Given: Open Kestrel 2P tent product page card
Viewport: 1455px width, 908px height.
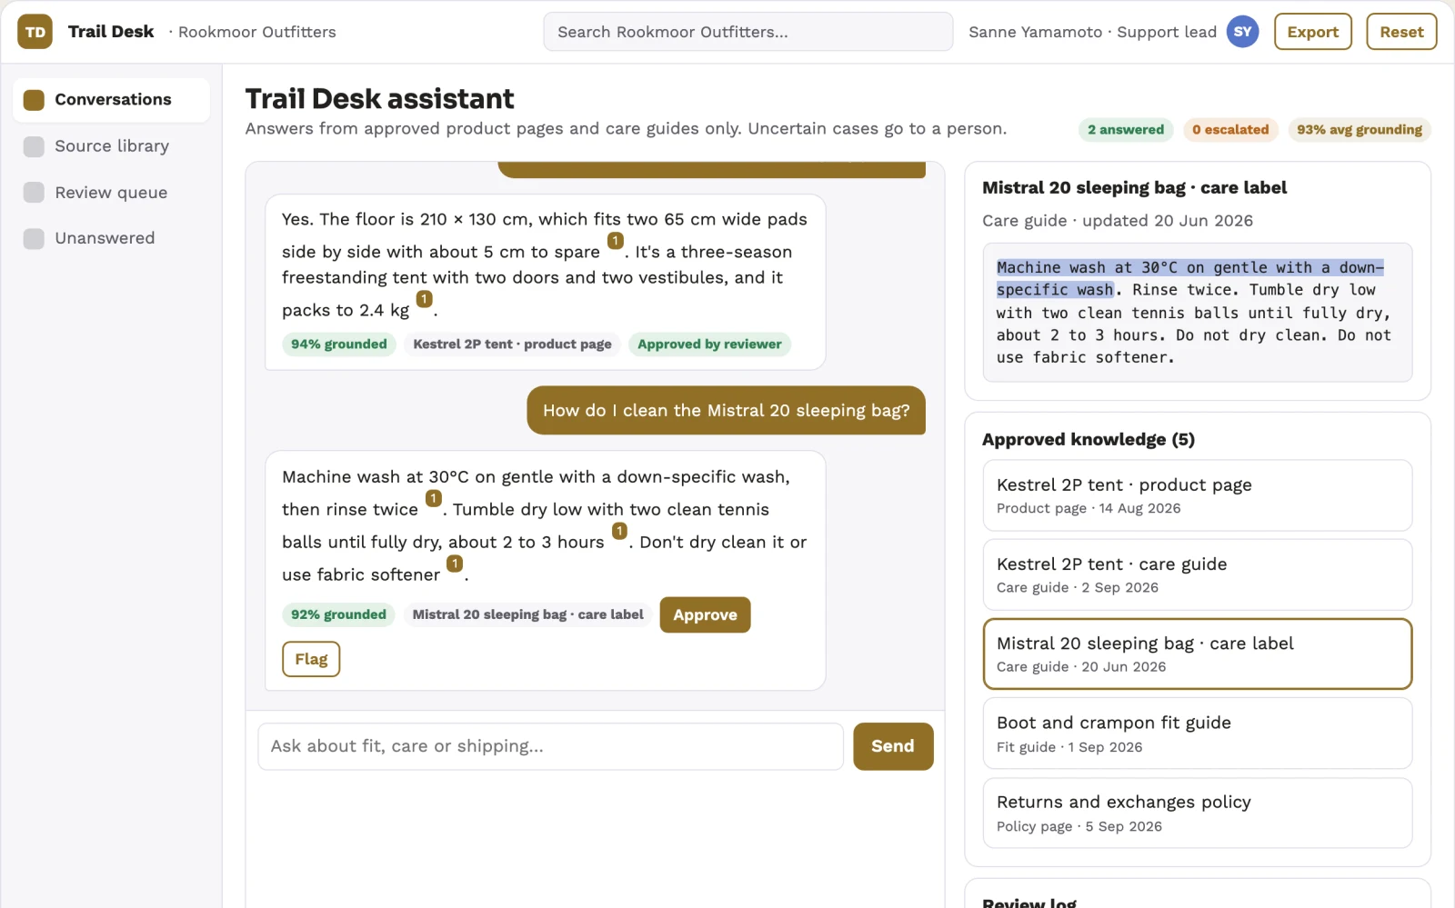Looking at the screenshot, I should coord(1197,495).
